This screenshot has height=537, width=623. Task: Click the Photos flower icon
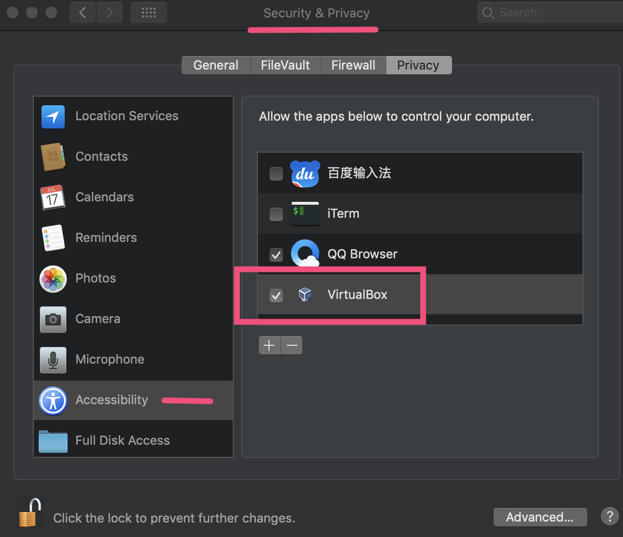coord(53,279)
